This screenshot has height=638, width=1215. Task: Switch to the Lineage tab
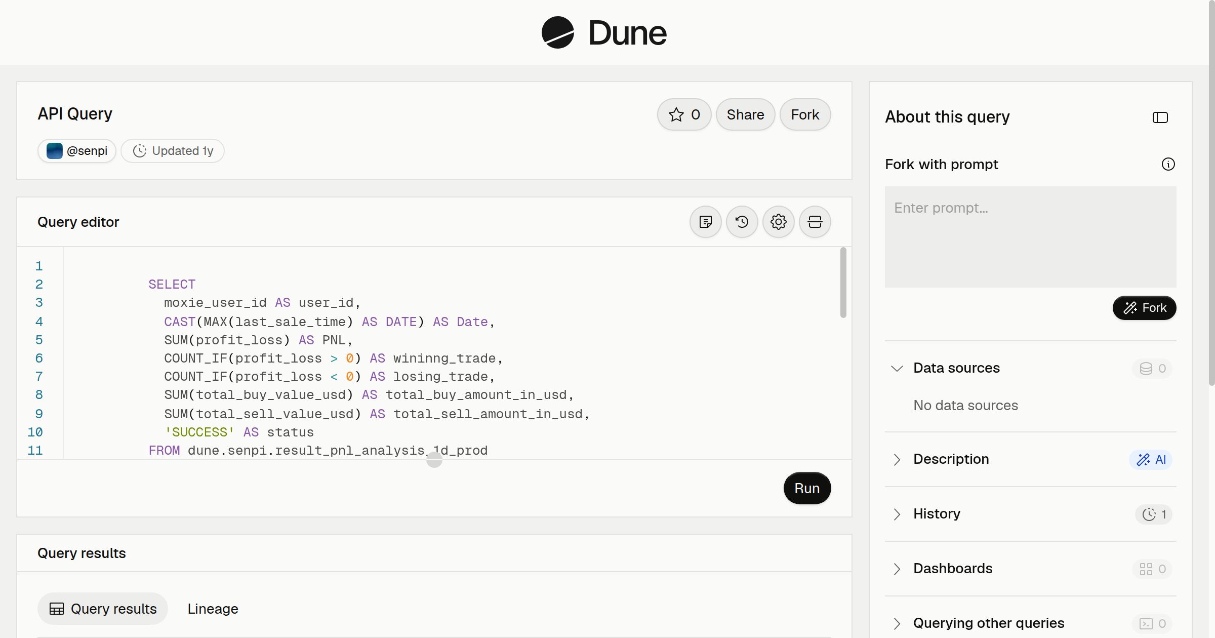[213, 609]
